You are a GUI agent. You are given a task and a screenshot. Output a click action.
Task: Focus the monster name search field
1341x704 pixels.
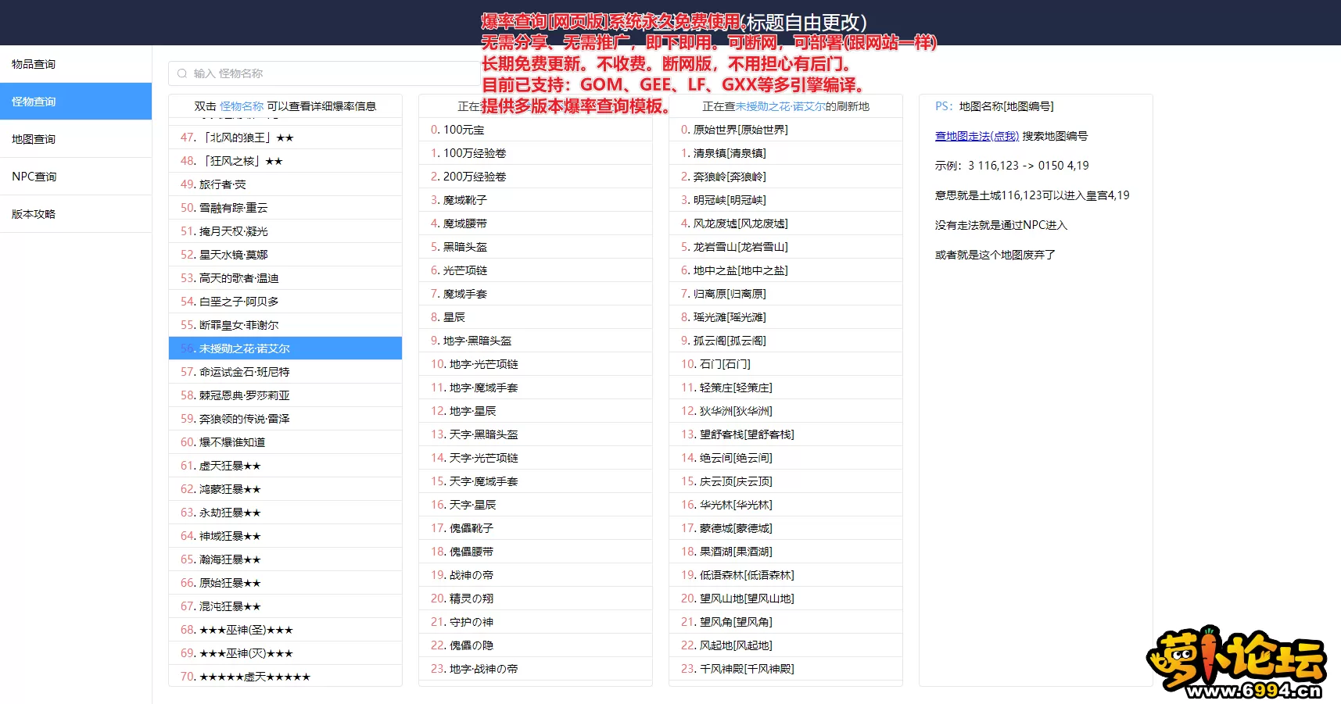pos(324,73)
